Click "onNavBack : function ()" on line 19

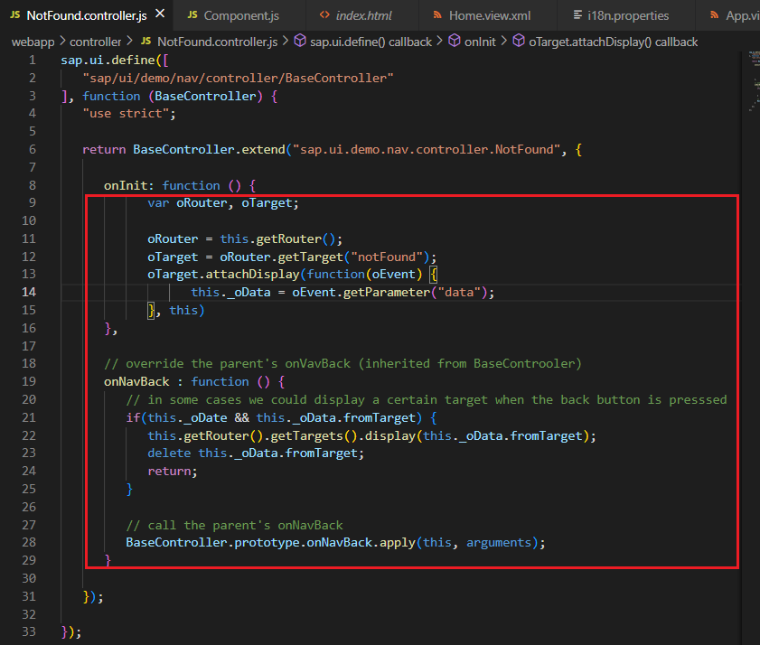click(186, 382)
